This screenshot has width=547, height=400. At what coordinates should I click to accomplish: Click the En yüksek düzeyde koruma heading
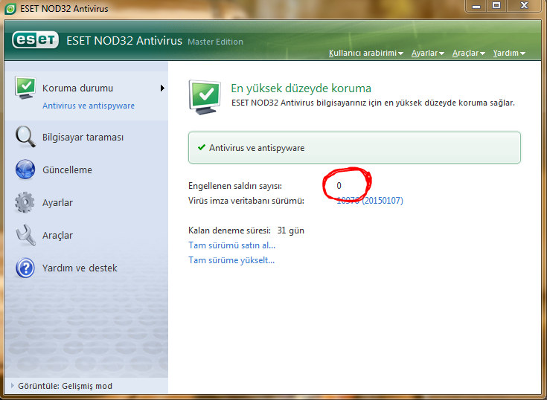[x=301, y=88]
